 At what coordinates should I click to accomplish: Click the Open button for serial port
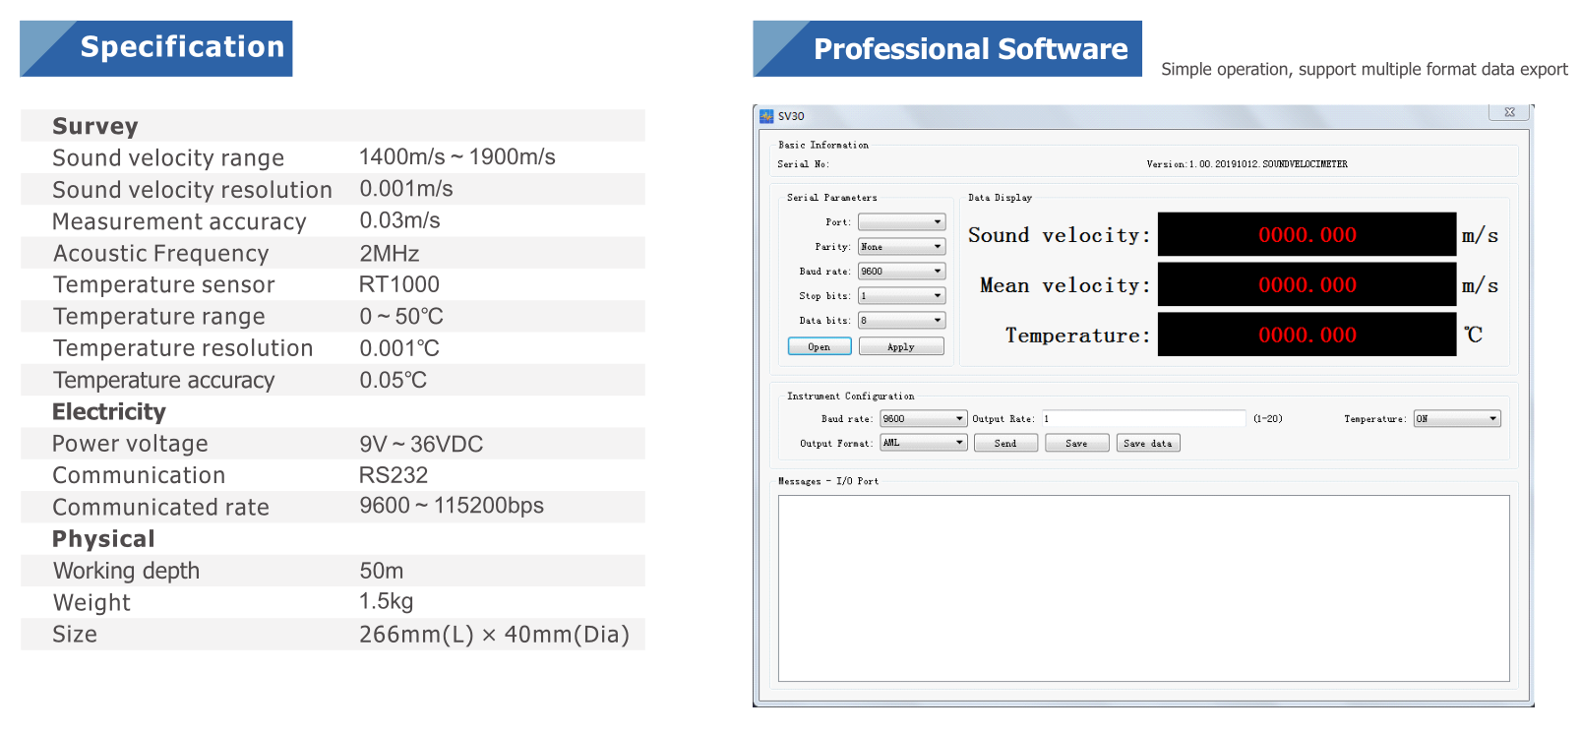819,346
